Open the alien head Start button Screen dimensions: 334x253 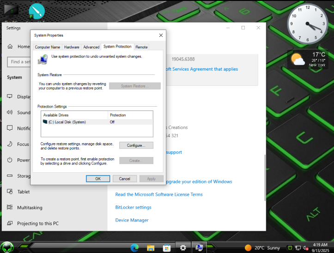[7, 247]
